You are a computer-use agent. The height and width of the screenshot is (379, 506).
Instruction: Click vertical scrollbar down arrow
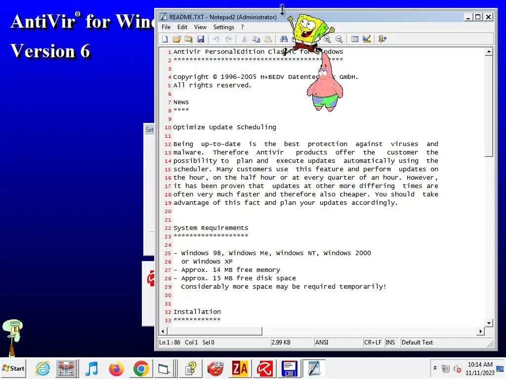pyautogui.click(x=489, y=323)
